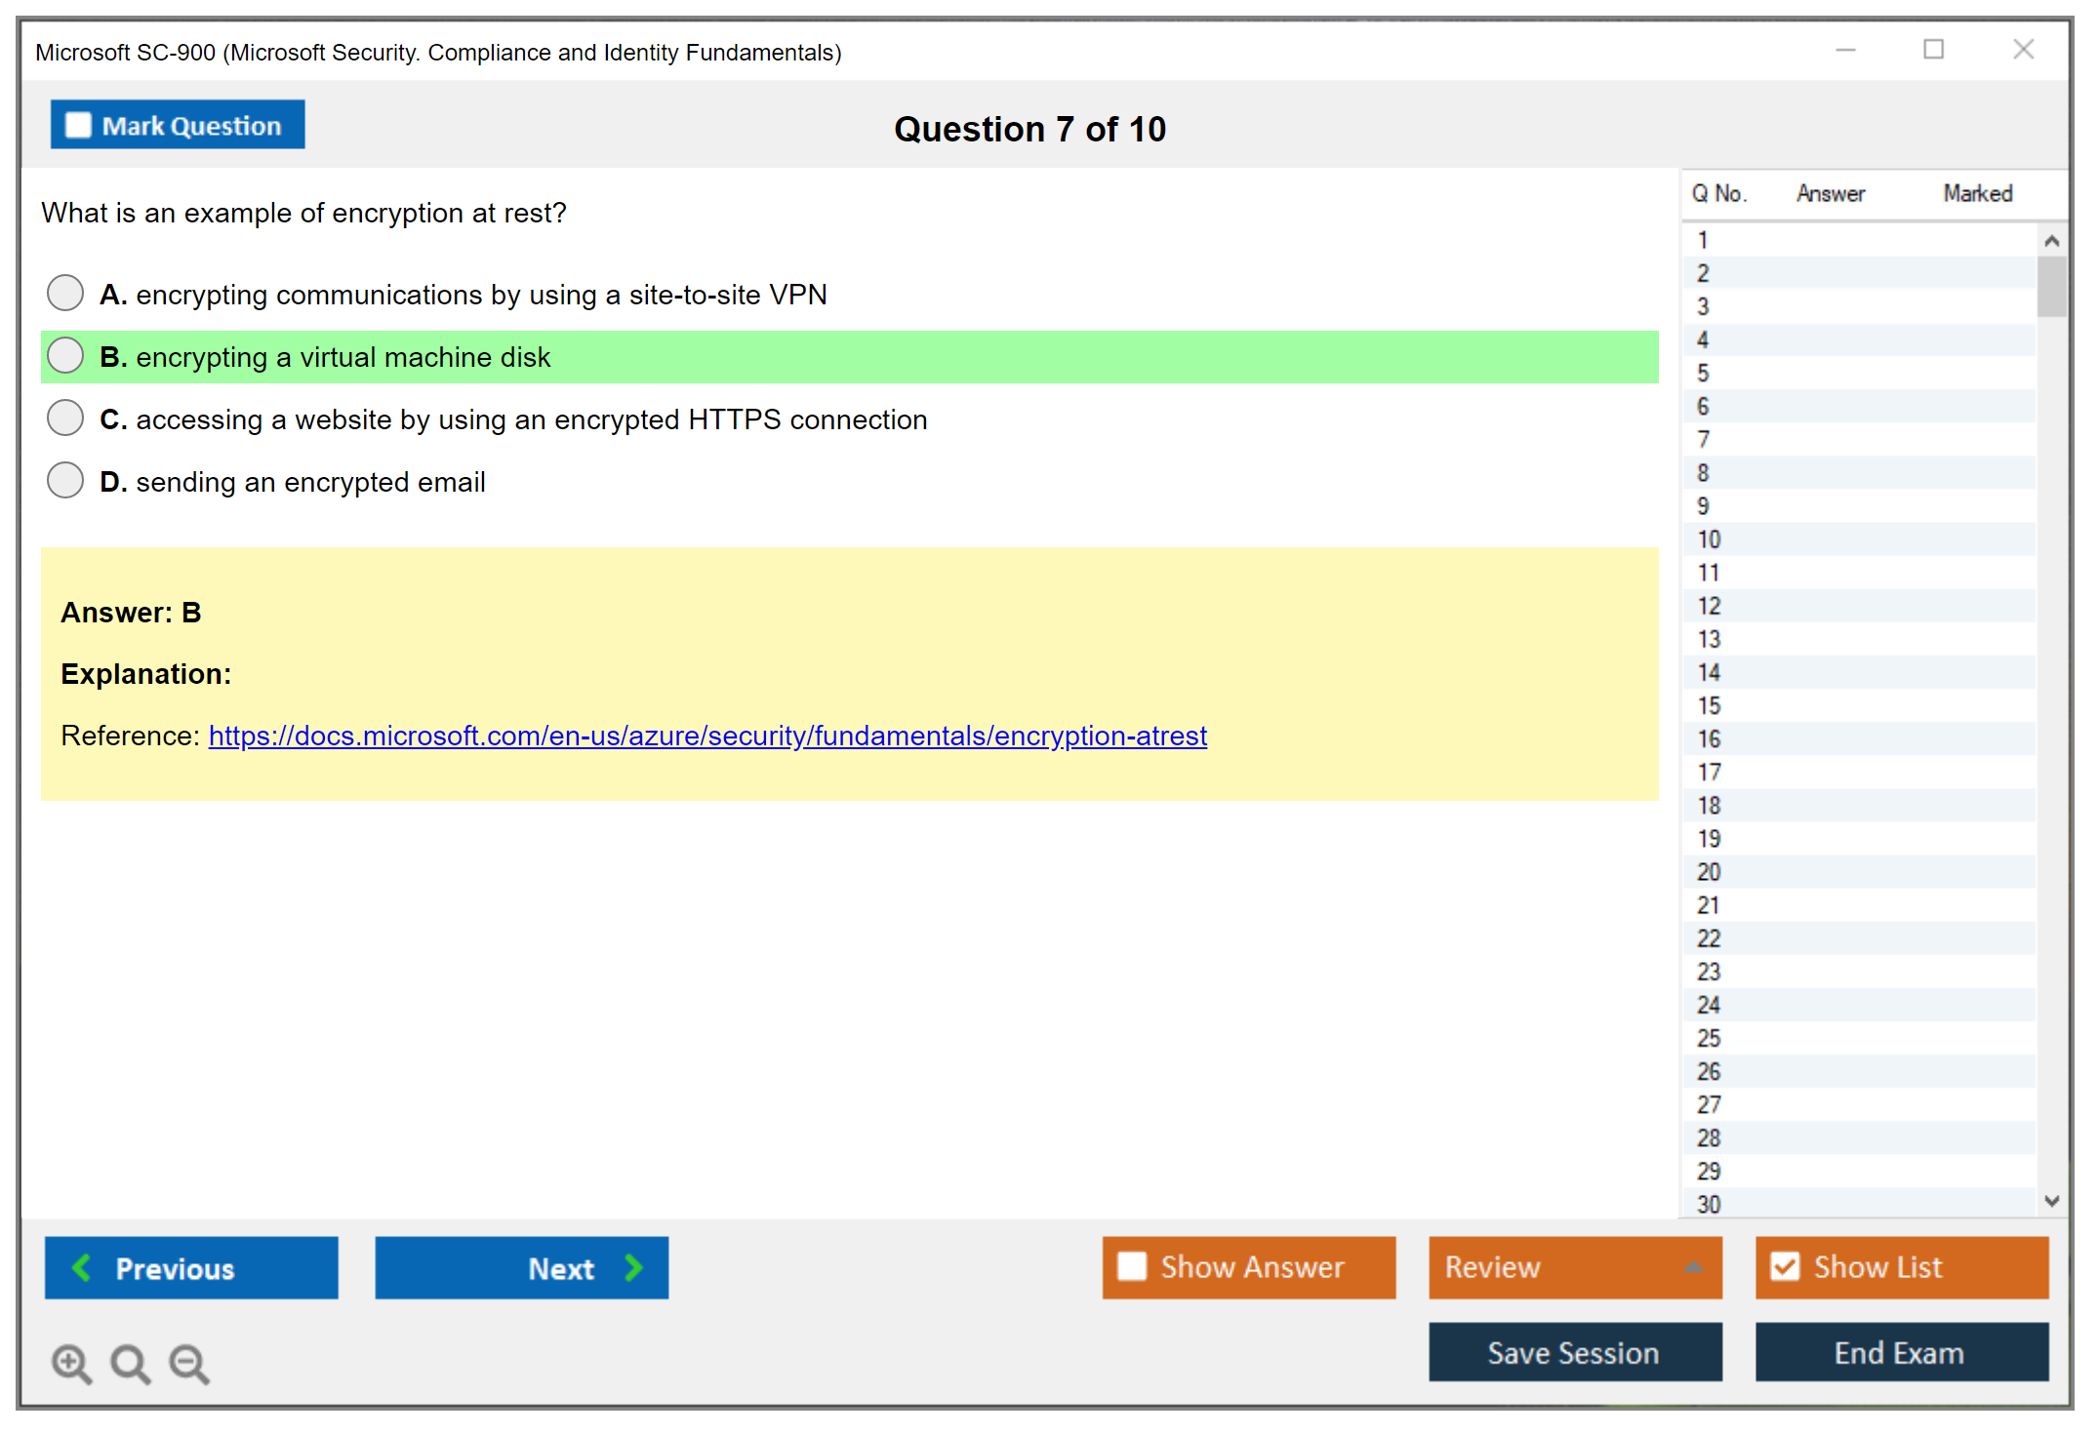Screen dimensions: 2098x1434
Task: Click the right chevron on Next button
Action: (x=633, y=1267)
